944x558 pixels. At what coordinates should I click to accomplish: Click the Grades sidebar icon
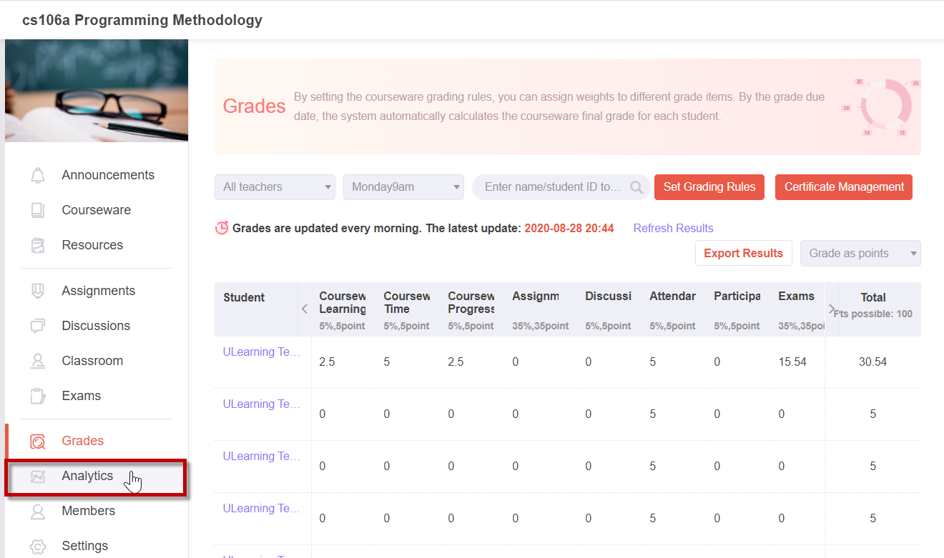click(38, 441)
